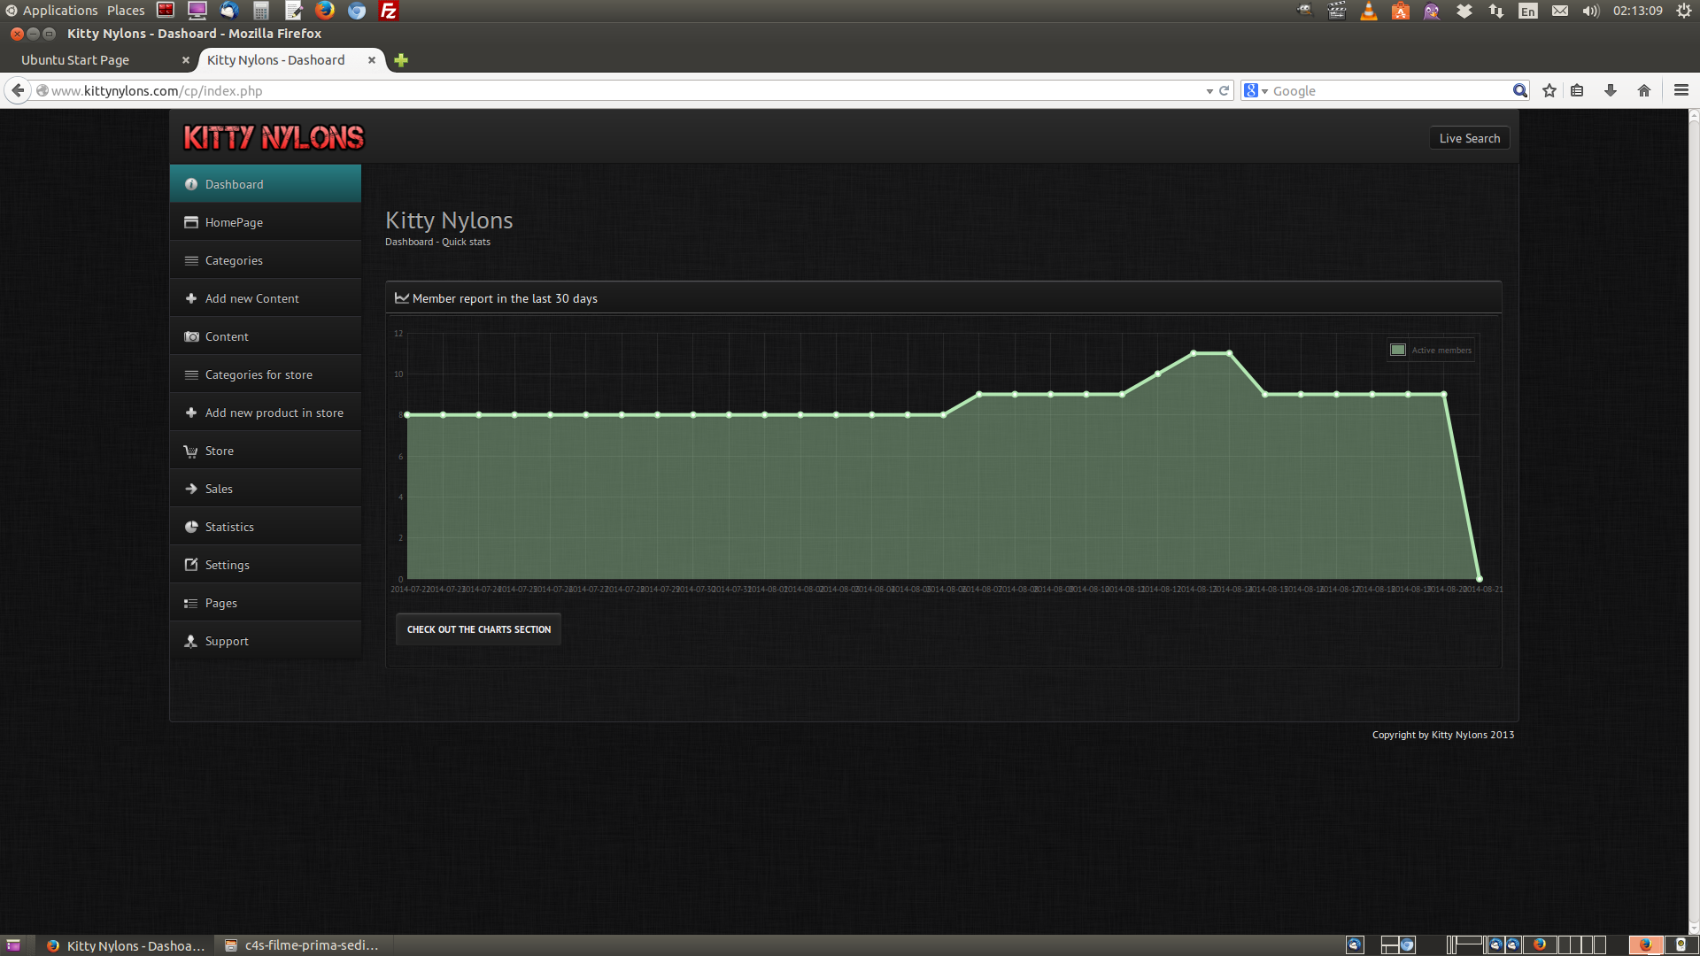This screenshot has width=1700, height=956.
Task: Open the Ubuntu Software Center tray icon
Action: point(1401,11)
